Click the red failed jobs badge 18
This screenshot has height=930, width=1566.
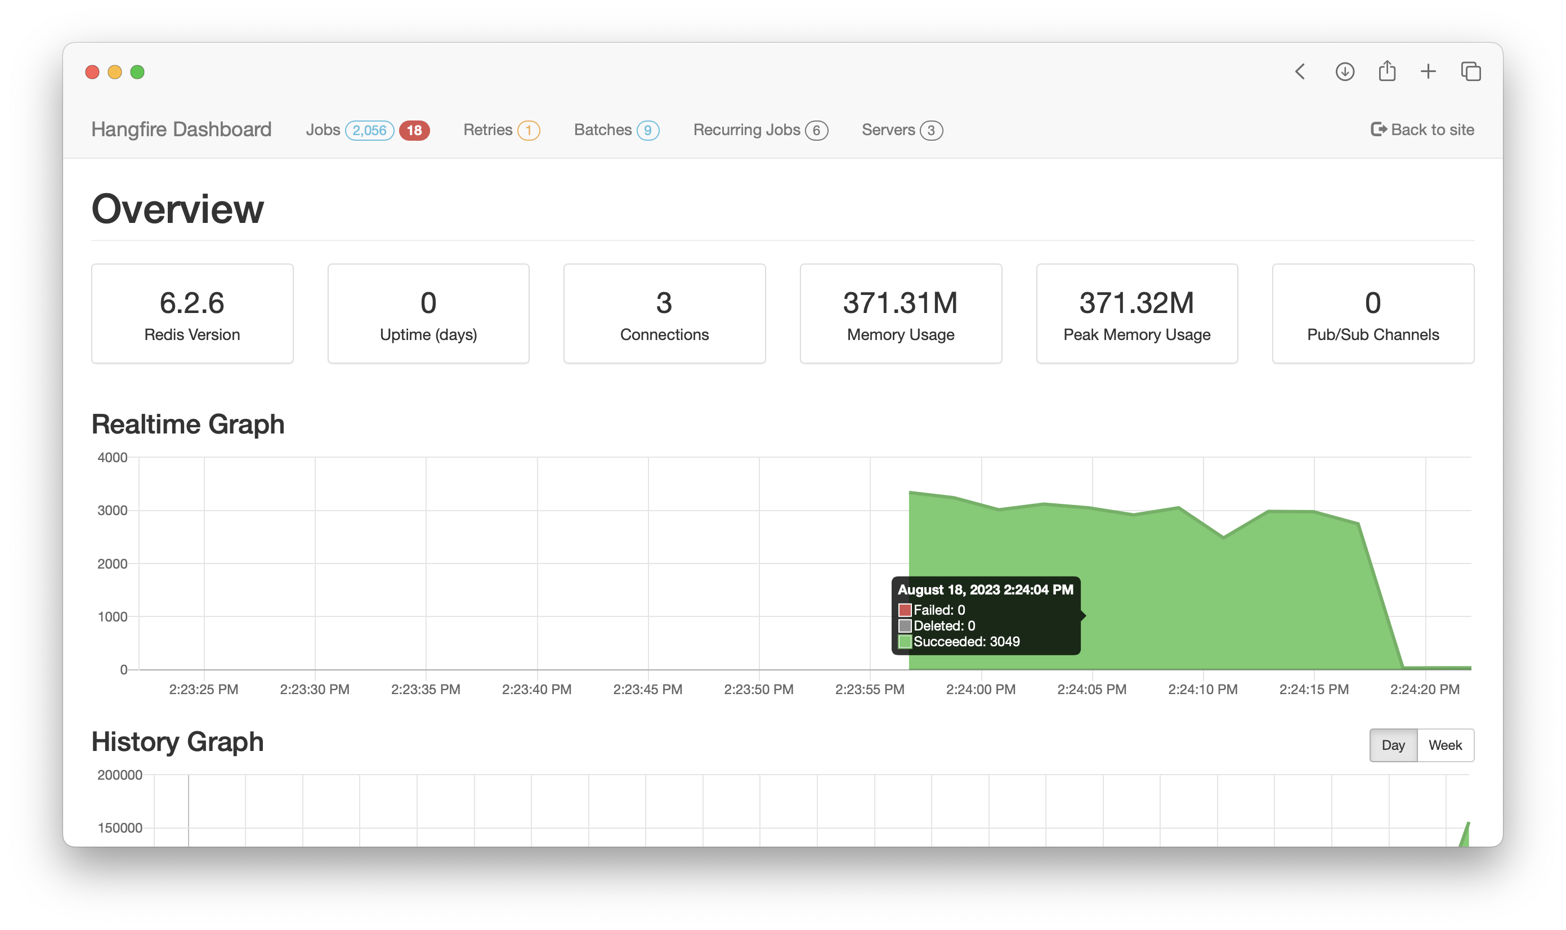coord(414,131)
